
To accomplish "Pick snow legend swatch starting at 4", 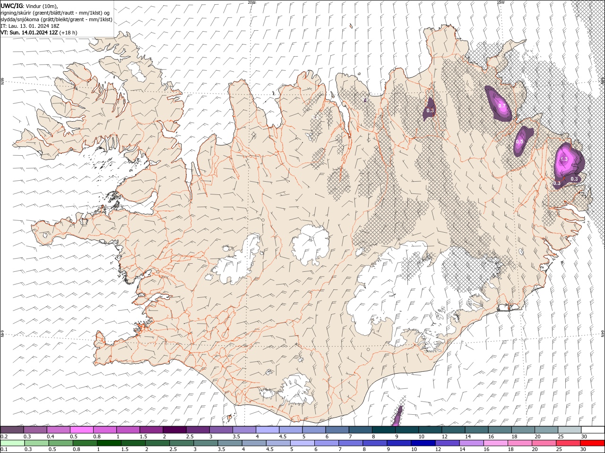I will coord(267,429).
